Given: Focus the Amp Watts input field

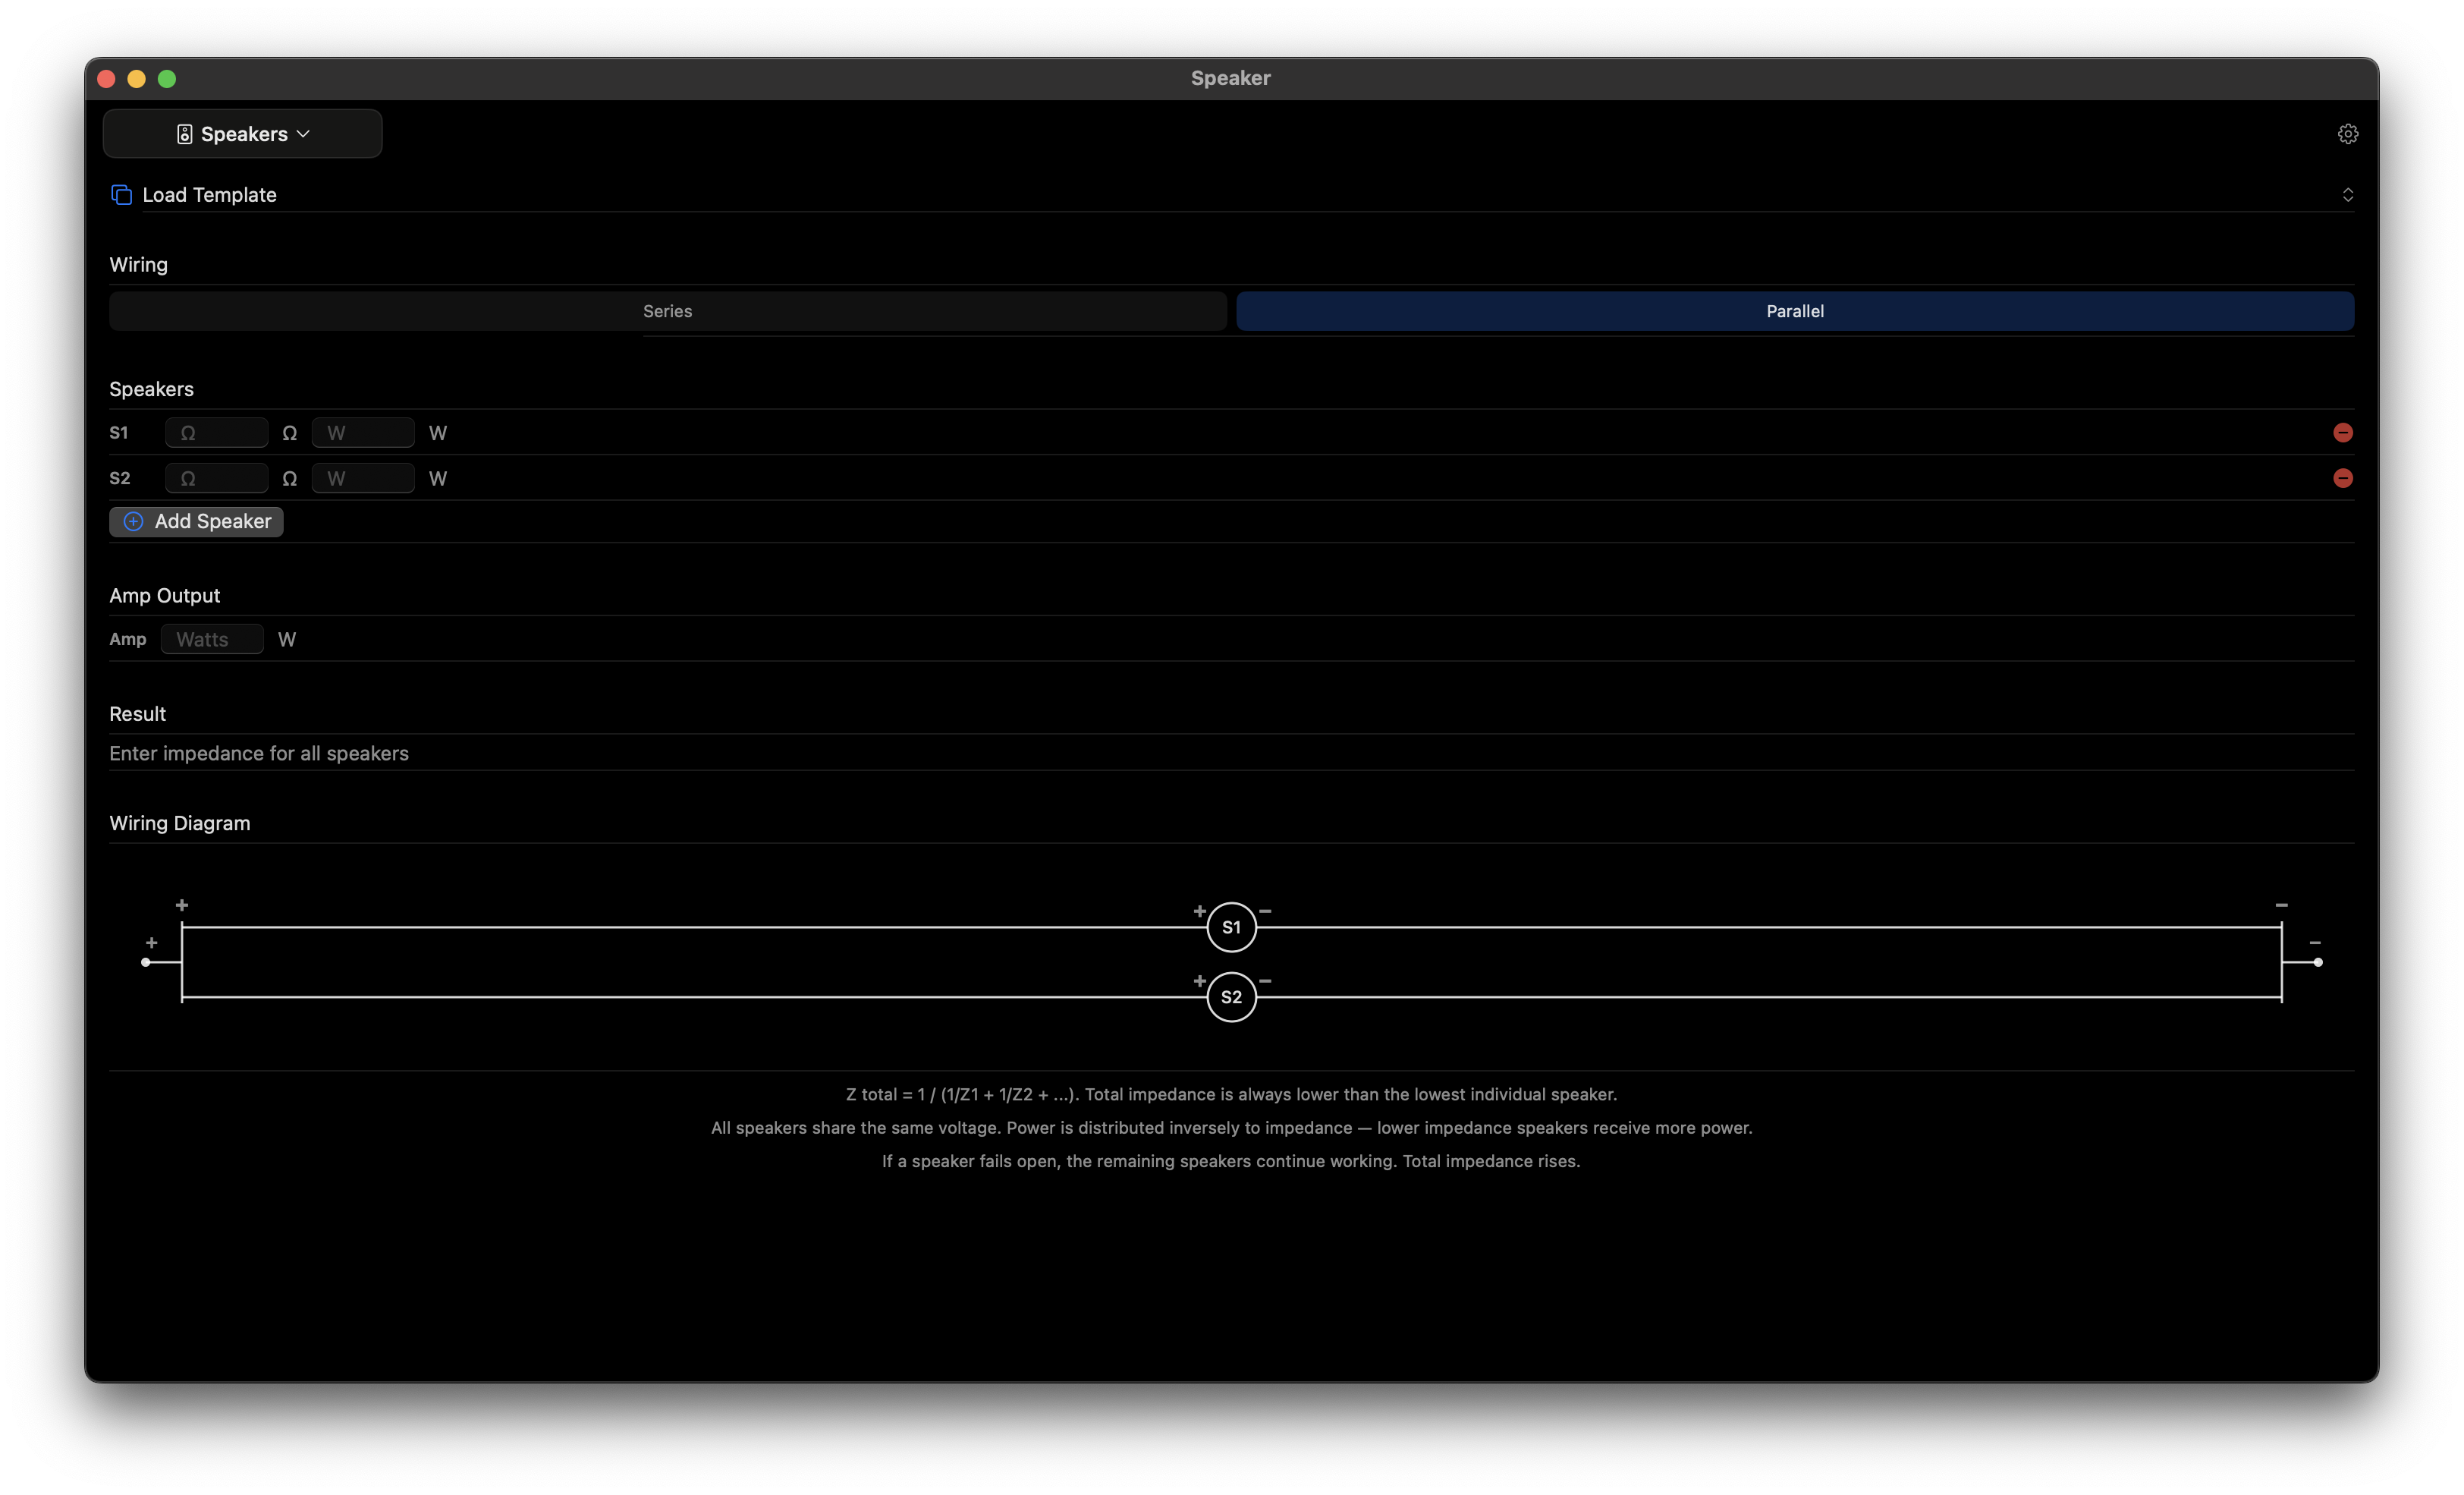Looking at the screenshot, I should 212,640.
